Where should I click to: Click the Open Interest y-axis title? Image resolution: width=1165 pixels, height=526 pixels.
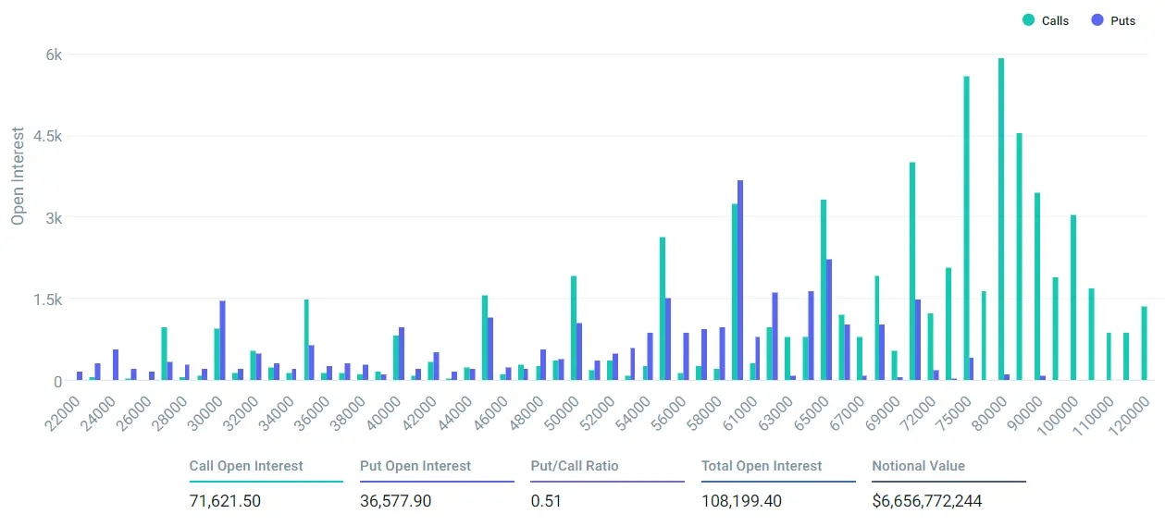click(x=18, y=176)
